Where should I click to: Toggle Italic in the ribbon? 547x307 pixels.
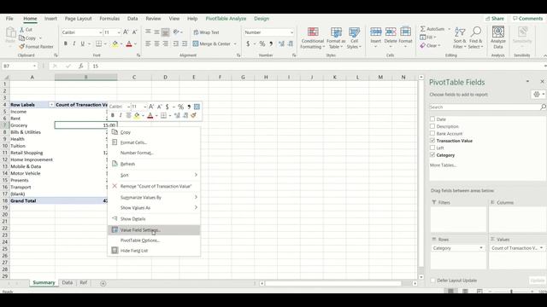click(x=74, y=43)
